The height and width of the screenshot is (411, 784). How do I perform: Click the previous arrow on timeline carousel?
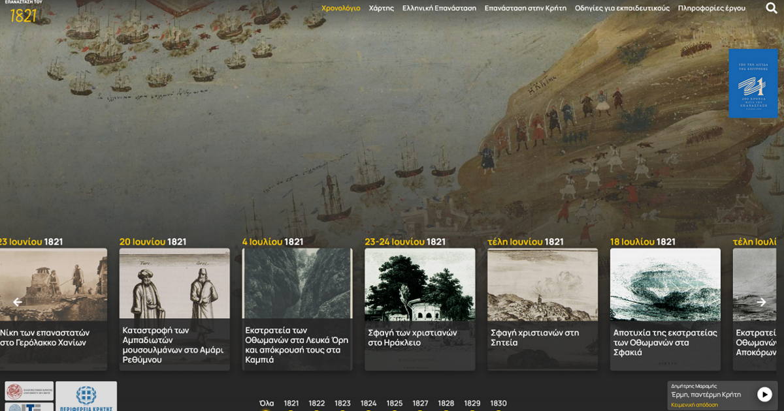click(x=18, y=302)
